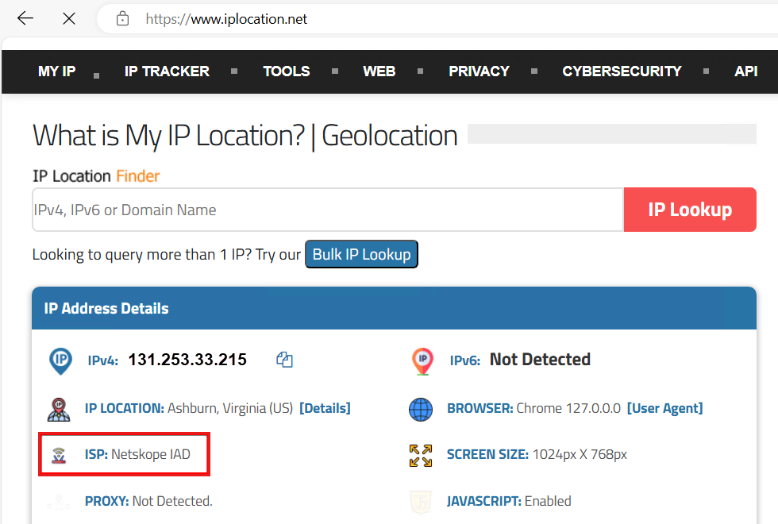Screen dimensions: 778x524
Task: Copy the IPv4 address icon
Action: [x=284, y=359]
